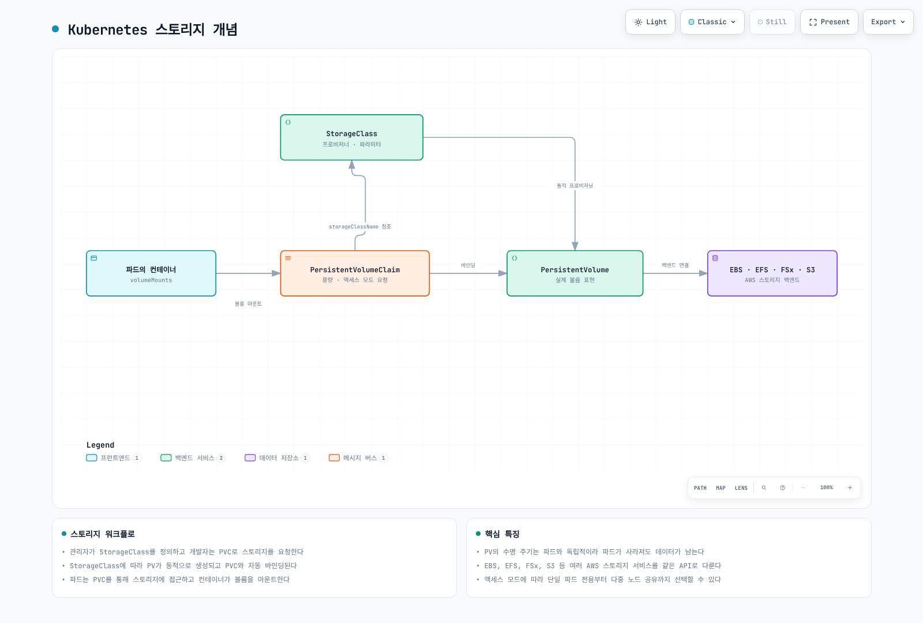Zoom in with the plus button
Screen dimensions: 923x623
click(850, 488)
